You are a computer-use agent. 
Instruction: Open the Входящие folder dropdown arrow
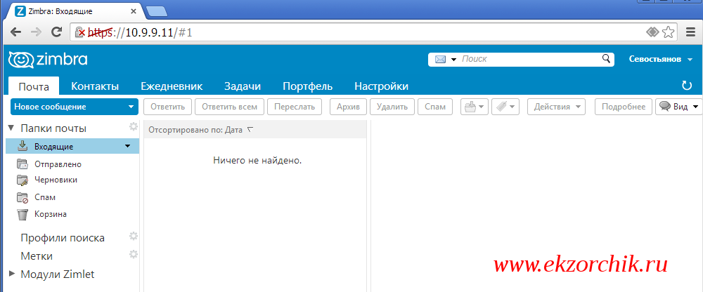pos(128,146)
